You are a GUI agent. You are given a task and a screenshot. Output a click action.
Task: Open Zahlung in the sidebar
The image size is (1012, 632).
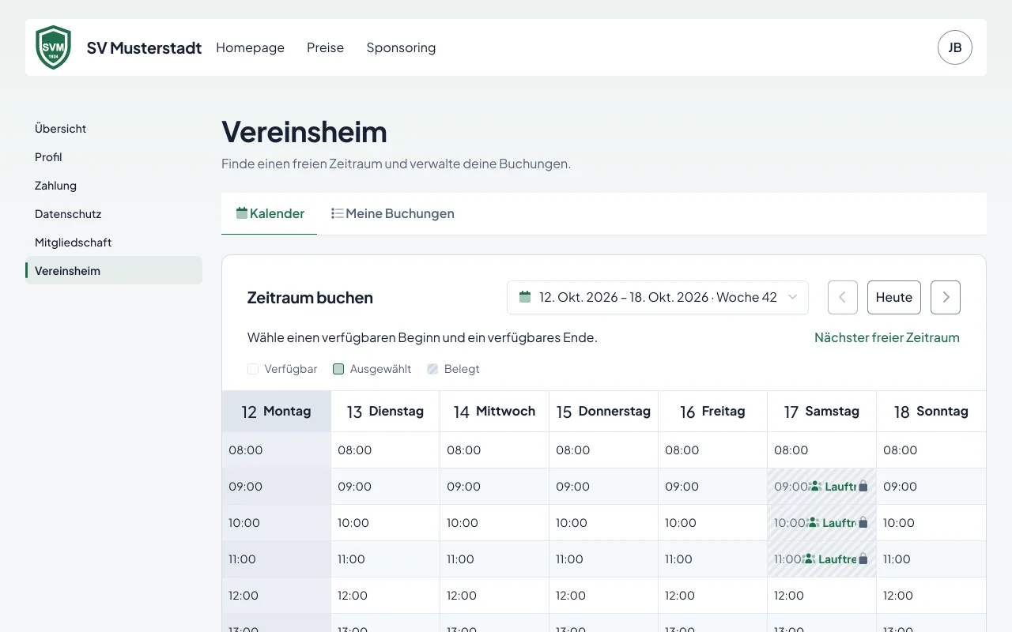114,185
